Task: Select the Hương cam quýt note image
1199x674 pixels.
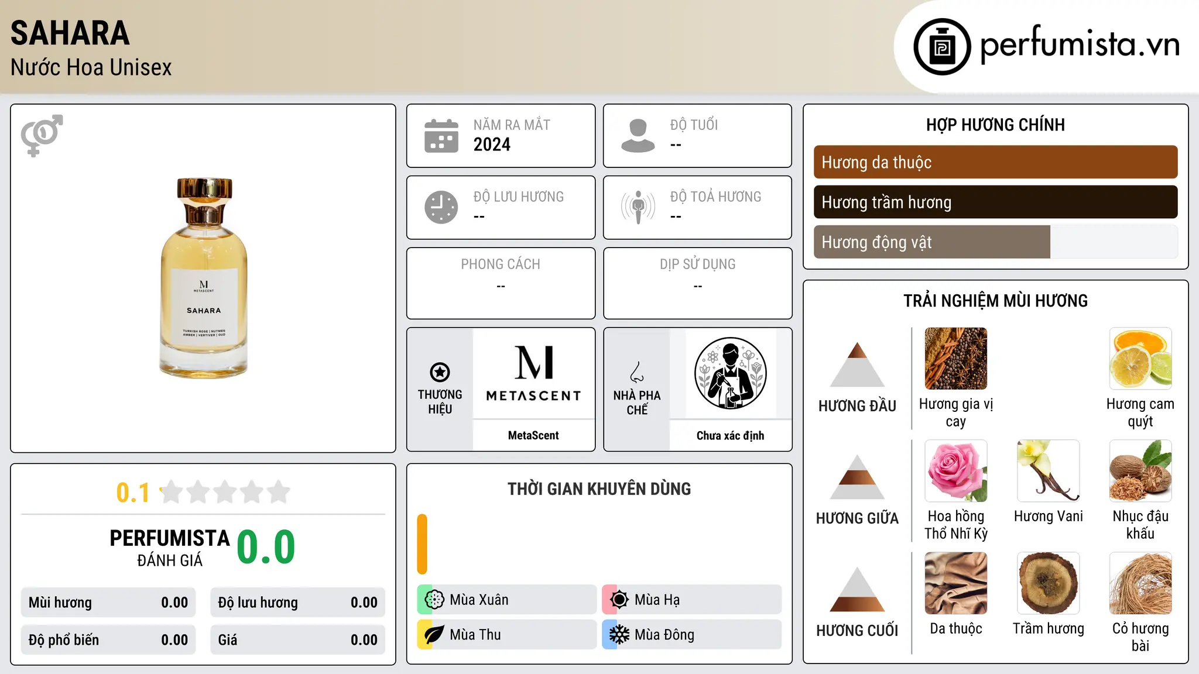Action: coord(1140,359)
